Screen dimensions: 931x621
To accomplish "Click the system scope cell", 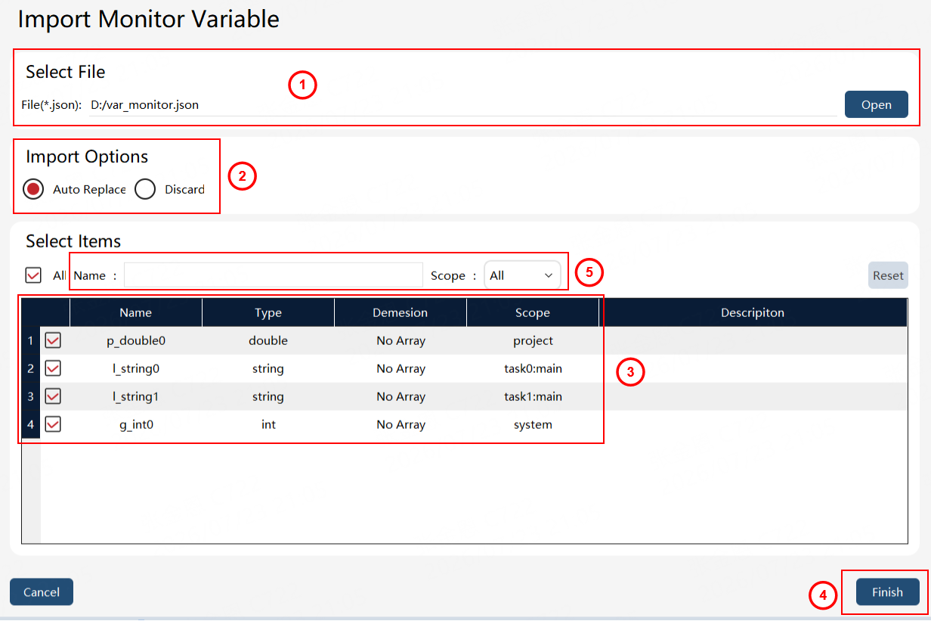I will coord(533,424).
